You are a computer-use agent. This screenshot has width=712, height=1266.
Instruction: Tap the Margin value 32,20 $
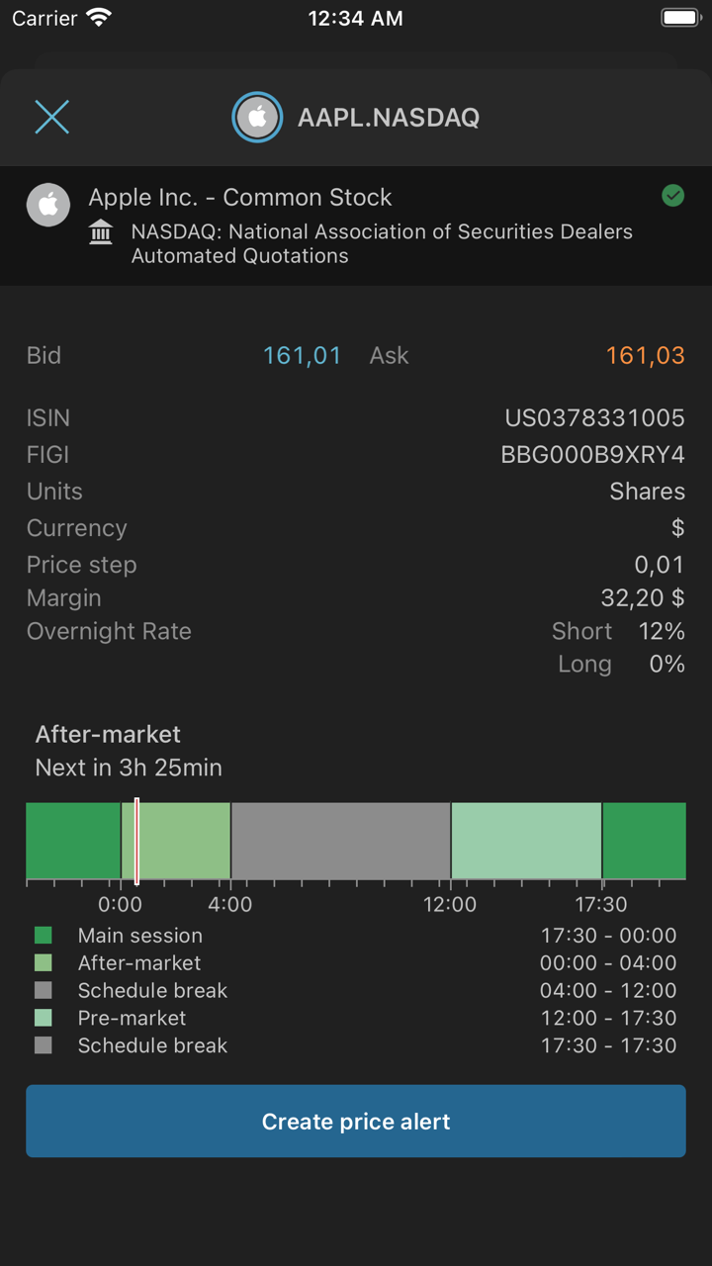[x=643, y=598]
